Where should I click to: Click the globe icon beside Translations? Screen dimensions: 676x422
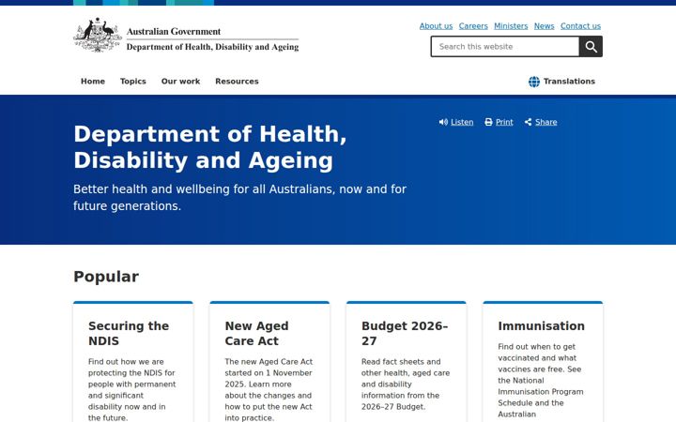pyautogui.click(x=533, y=82)
